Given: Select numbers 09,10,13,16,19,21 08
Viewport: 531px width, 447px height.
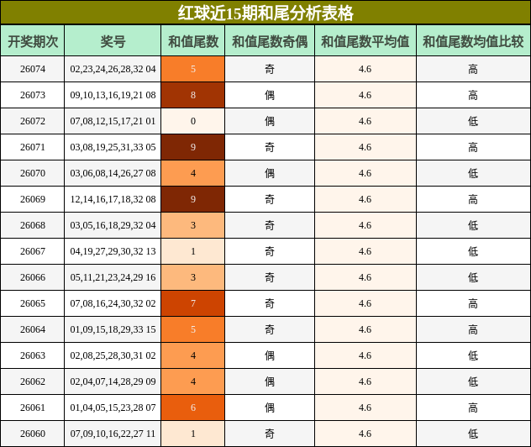Looking at the screenshot, I should click(113, 95).
